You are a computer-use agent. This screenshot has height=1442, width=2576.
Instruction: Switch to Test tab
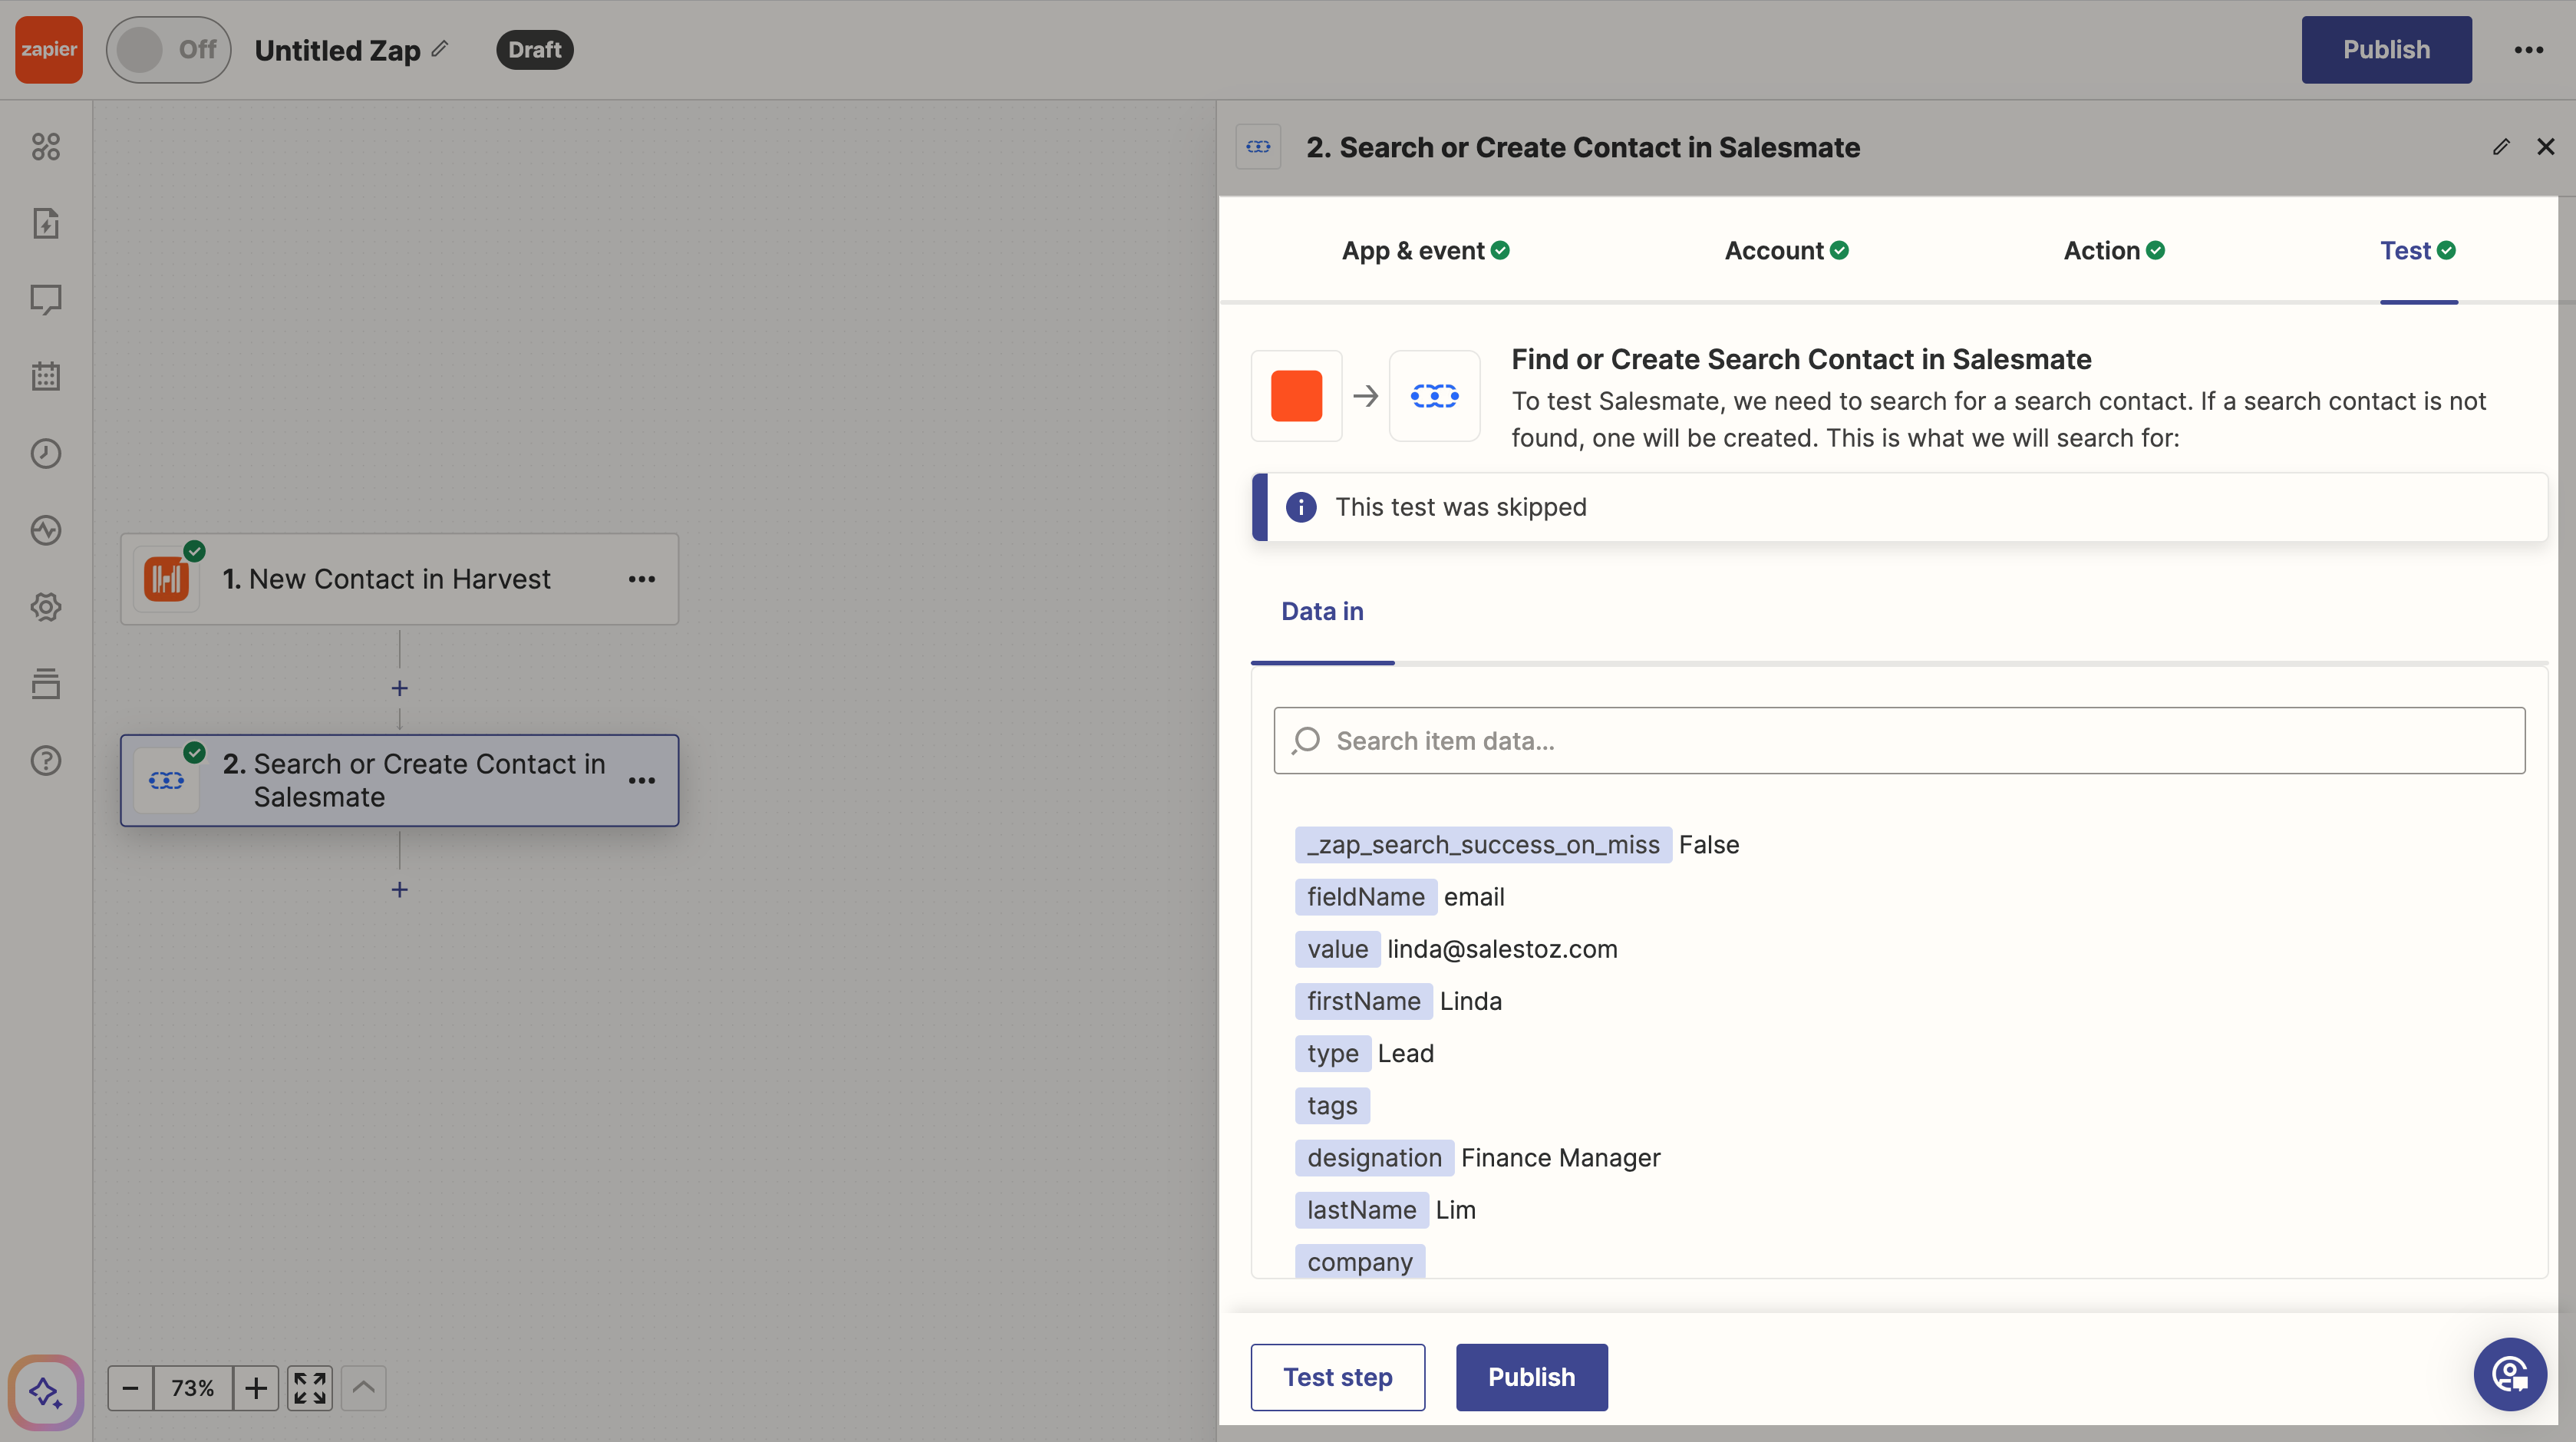pos(2417,251)
